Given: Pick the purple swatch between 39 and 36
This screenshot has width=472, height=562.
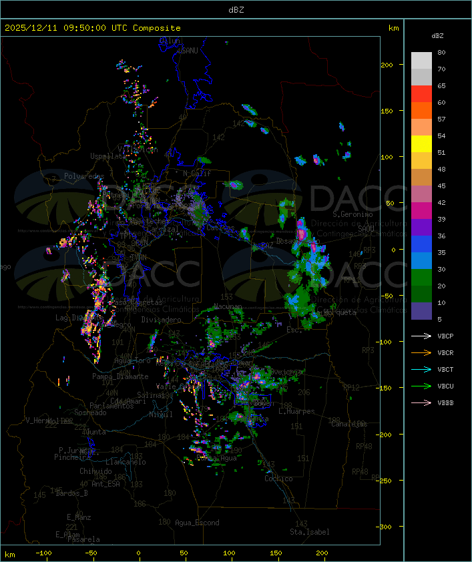Looking at the screenshot, I should click(x=421, y=228).
